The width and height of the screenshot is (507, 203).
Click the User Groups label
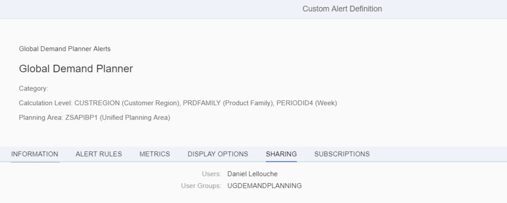pos(201,186)
